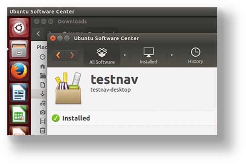Screen dimensions: 246x164
Task: Maximize the Ubuntu Software Center window
Action: pos(67,38)
